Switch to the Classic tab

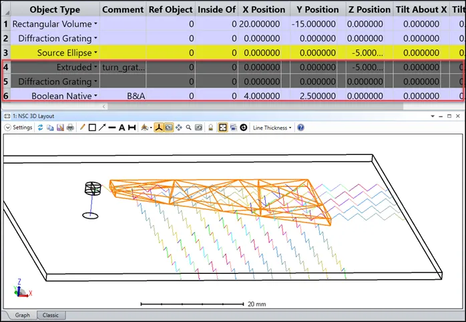(x=51, y=315)
